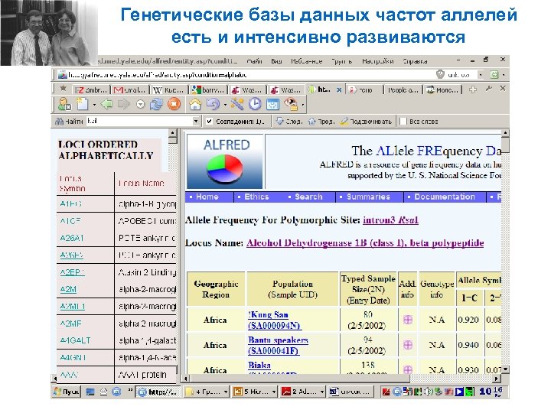Open the Alcohol Dehydrogenase 1B locus link

tap(365, 243)
